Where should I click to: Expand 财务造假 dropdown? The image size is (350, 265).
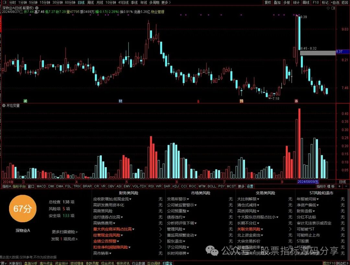click(x=314, y=211)
